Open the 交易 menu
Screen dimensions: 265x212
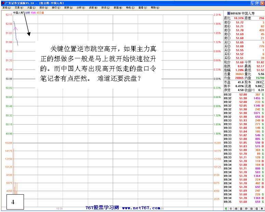(x=19, y=7)
